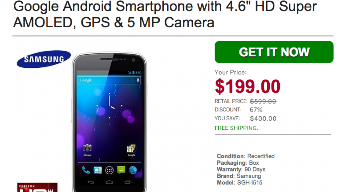
Task: Click the product title heading
Action: [x=165, y=15]
